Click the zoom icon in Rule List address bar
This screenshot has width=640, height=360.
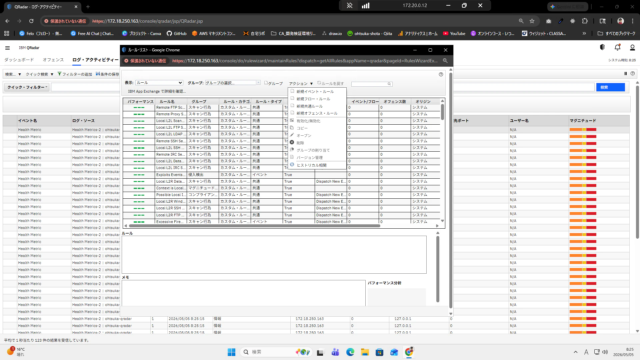click(445, 61)
